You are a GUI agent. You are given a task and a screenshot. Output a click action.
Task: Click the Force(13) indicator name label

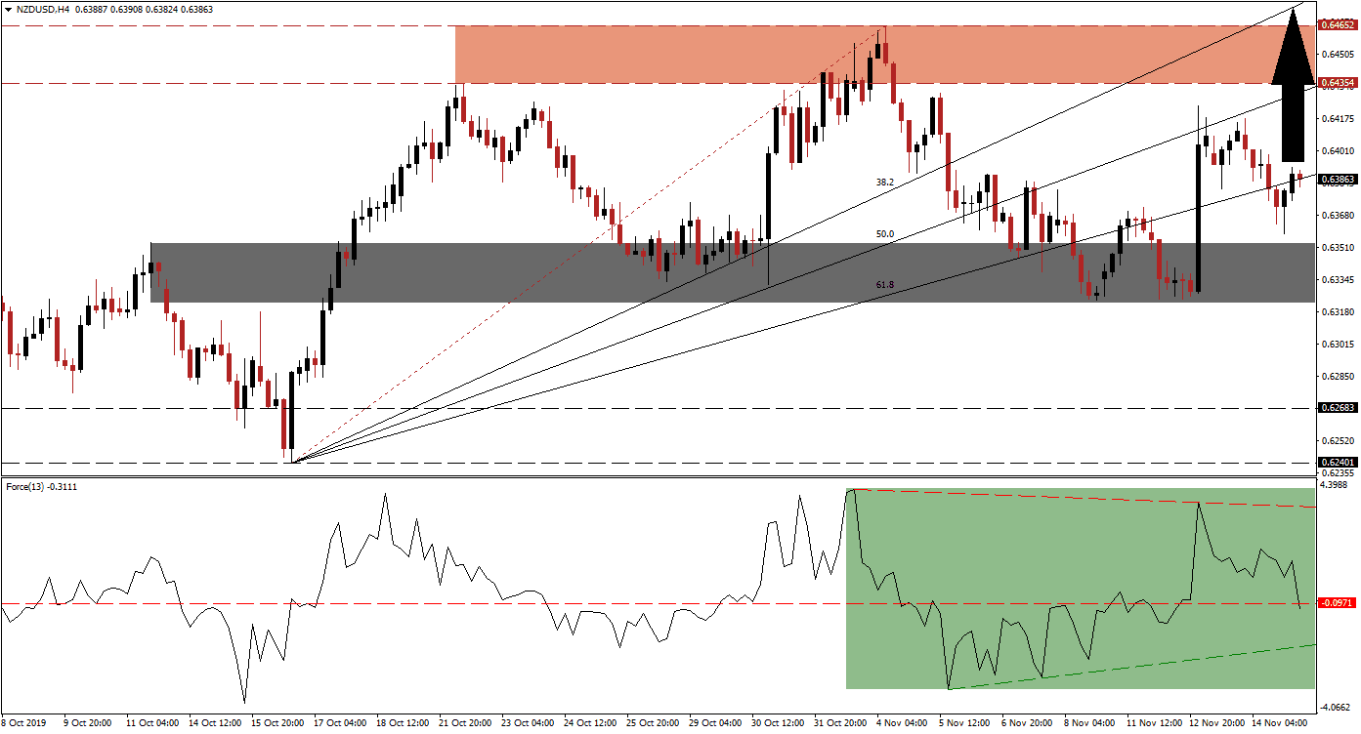pos(27,485)
